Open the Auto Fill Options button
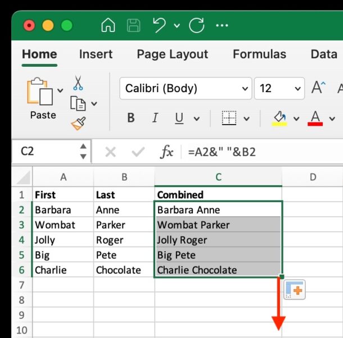 tap(294, 290)
